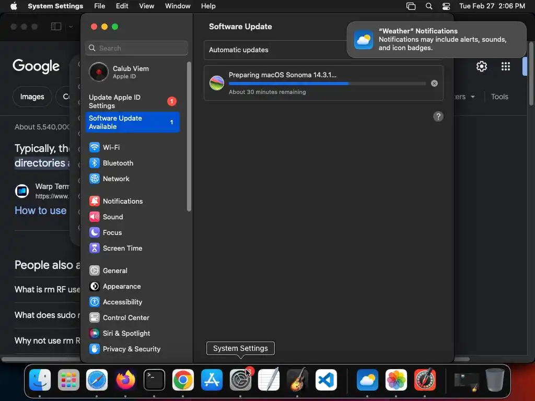Toggle Chrome window sidebar icon
This screenshot has width=535, height=401.
pos(56,26)
